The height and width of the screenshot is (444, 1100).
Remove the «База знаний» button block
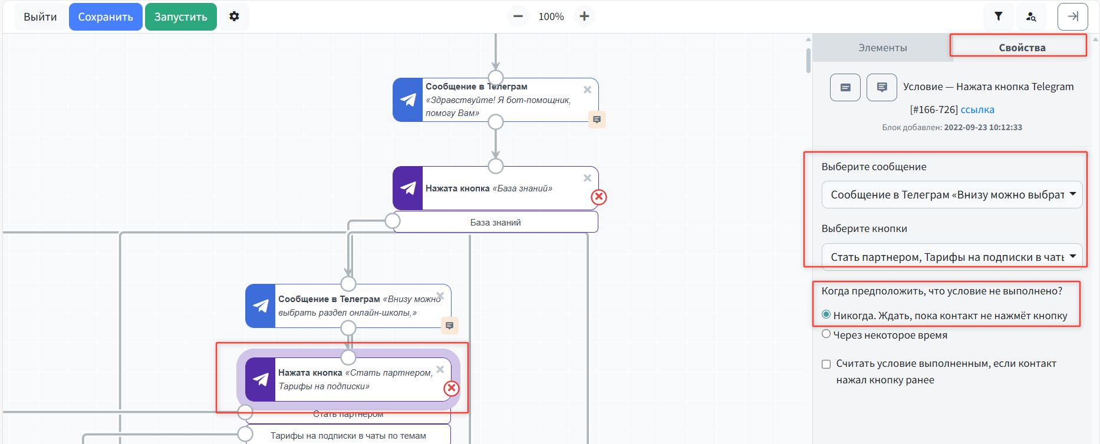(587, 178)
